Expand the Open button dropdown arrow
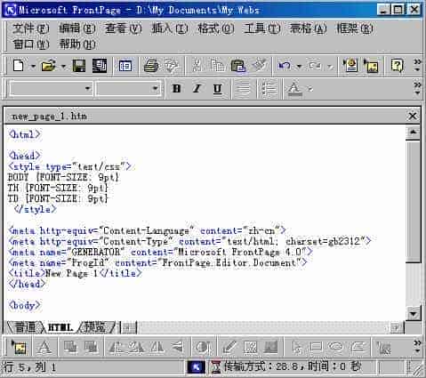Image resolution: width=426 pixels, height=378 pixels. (63, 66)
